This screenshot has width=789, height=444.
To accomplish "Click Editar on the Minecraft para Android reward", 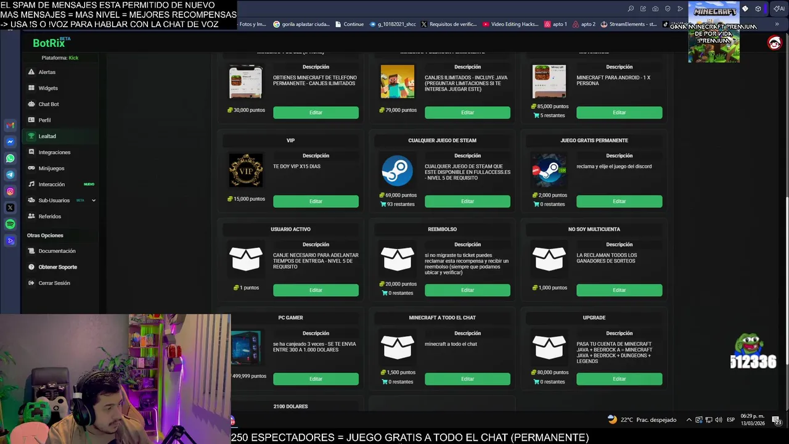I will [619, 112].
